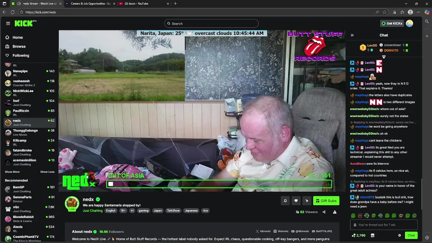The width and height of the screenshot is (432, 243).
Task: Select the rice tag
Action: [x=205, y=211]
